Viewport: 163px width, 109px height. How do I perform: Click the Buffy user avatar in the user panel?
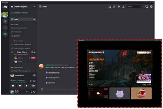tap(12, 92)
